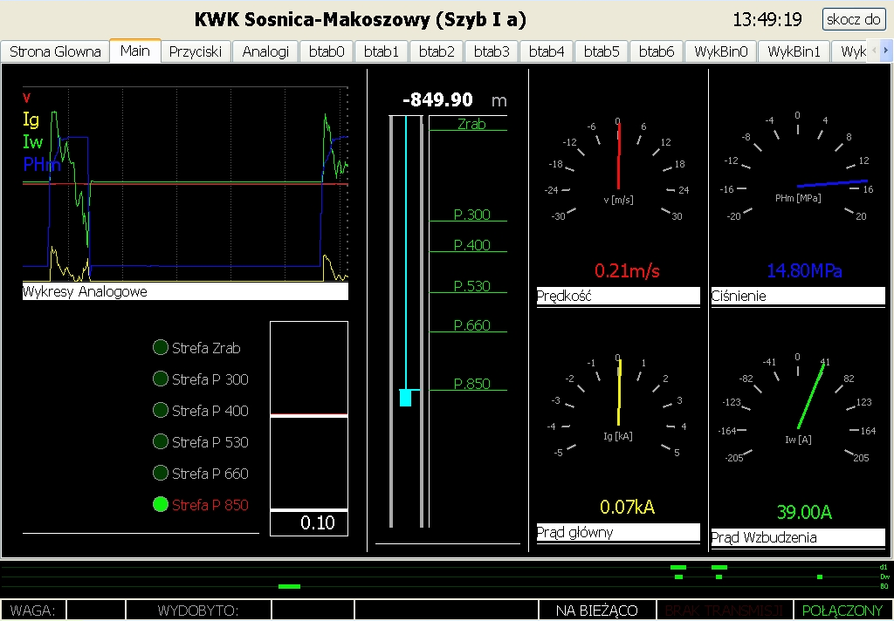Click the PHm [MPa] pressure gauge
Screen dimensions: 894x621
798,167
